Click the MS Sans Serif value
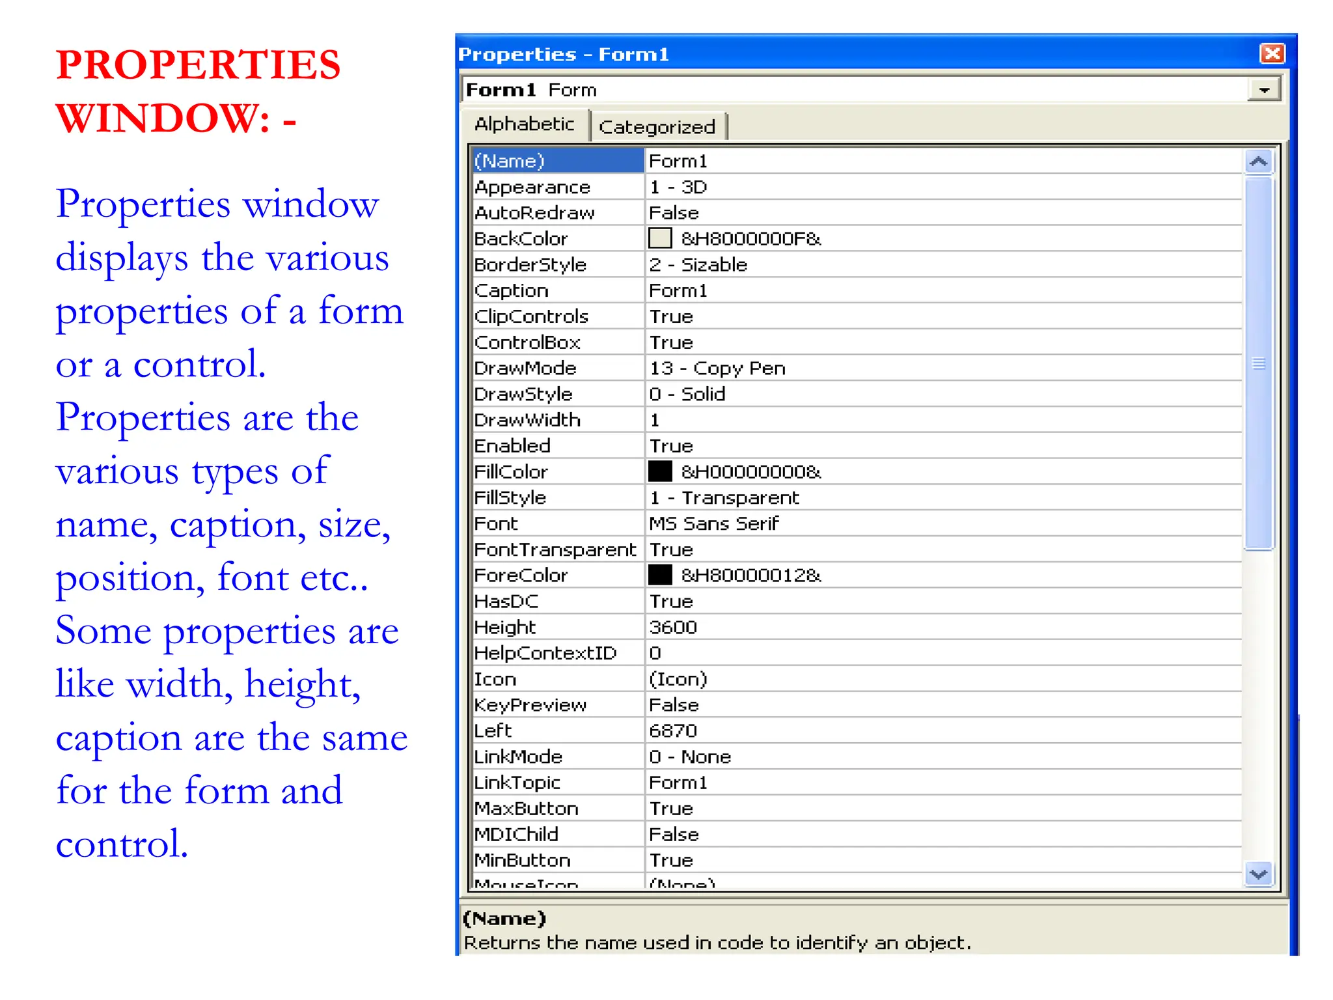 [943, 523]
